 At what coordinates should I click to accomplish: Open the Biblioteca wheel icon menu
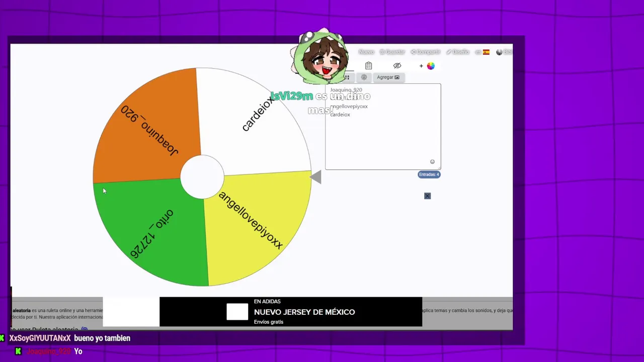[x=504, y=52]
